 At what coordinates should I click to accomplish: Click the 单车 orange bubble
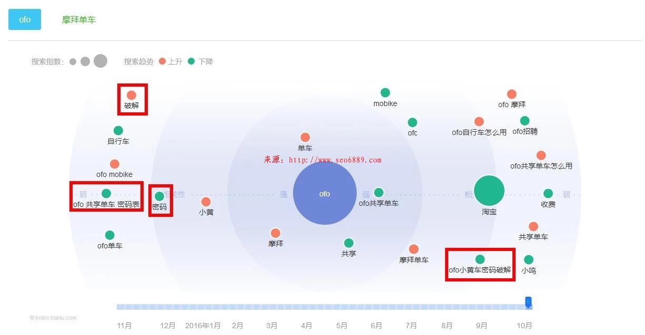[305, 138]
